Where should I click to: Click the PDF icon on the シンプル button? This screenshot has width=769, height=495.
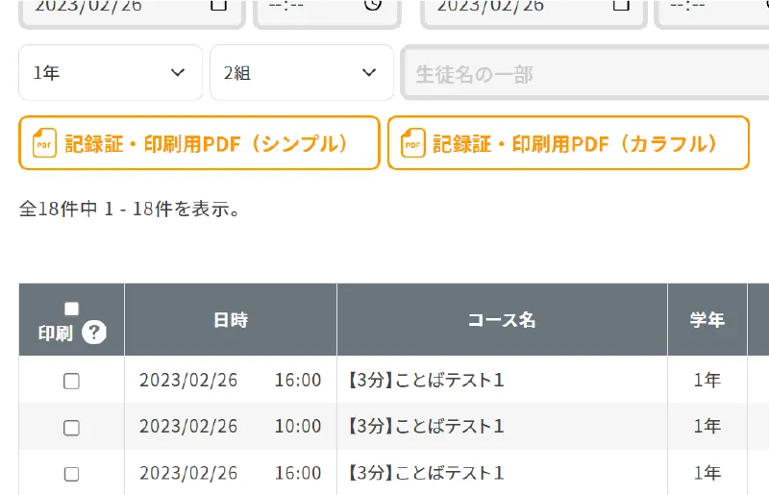[44, 143]
